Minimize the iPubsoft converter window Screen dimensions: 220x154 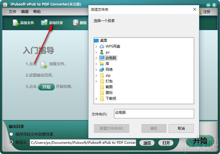click(208, 5)
